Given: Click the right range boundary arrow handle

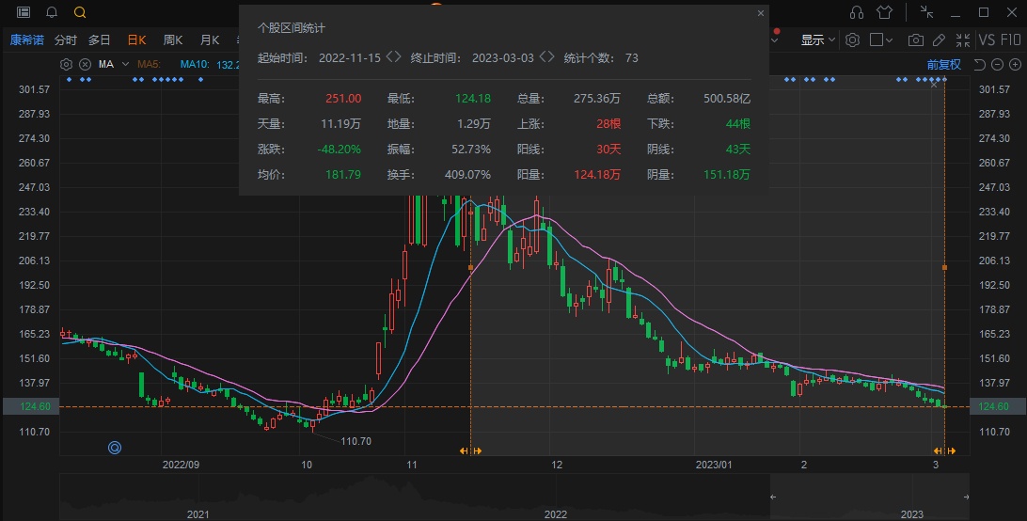Looking at the screenshot, I should click(944, 450).
